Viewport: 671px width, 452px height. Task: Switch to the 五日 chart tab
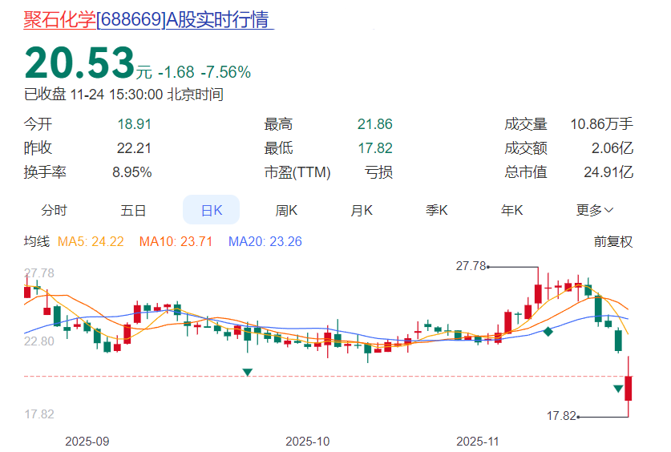tap(133, 210)
